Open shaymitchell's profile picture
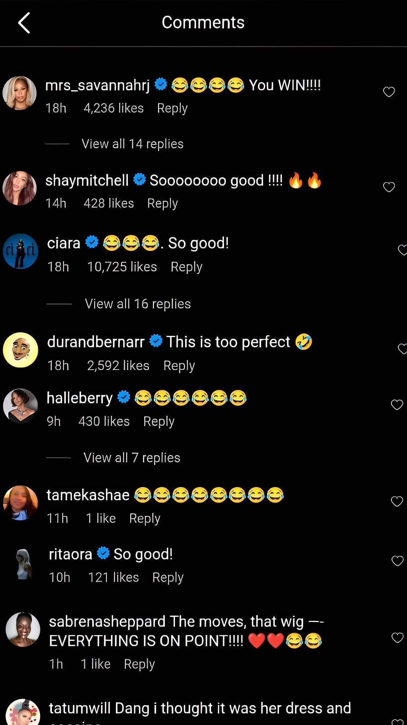This screenshot has width=407, height=725. (20, 187)
